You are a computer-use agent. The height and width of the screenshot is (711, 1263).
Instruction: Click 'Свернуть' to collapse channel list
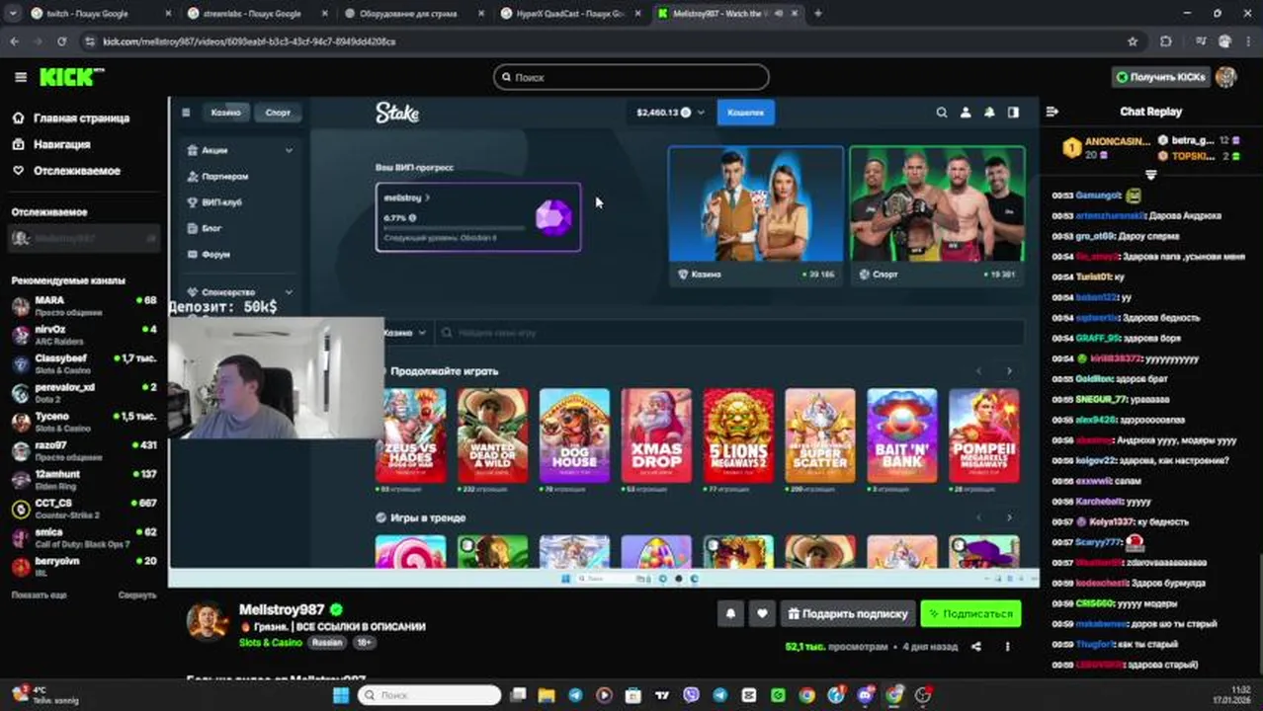point(137,595)
